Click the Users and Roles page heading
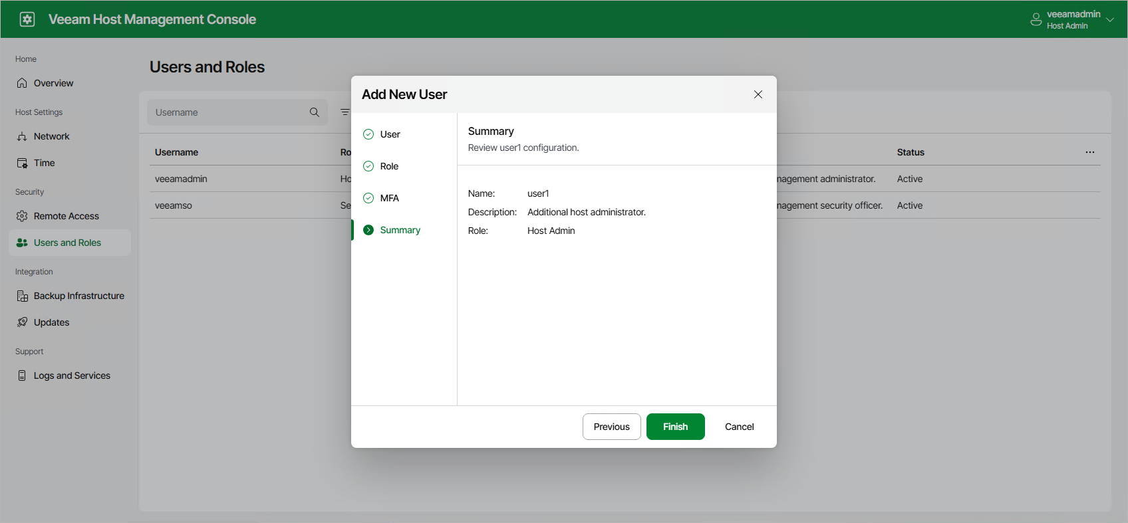The width and height of the screenshot is (1128, 523). tap(207, 67)
